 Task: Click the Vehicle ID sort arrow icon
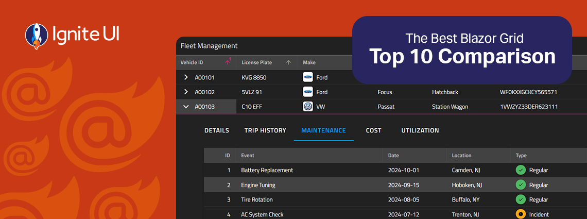point(228,62)
